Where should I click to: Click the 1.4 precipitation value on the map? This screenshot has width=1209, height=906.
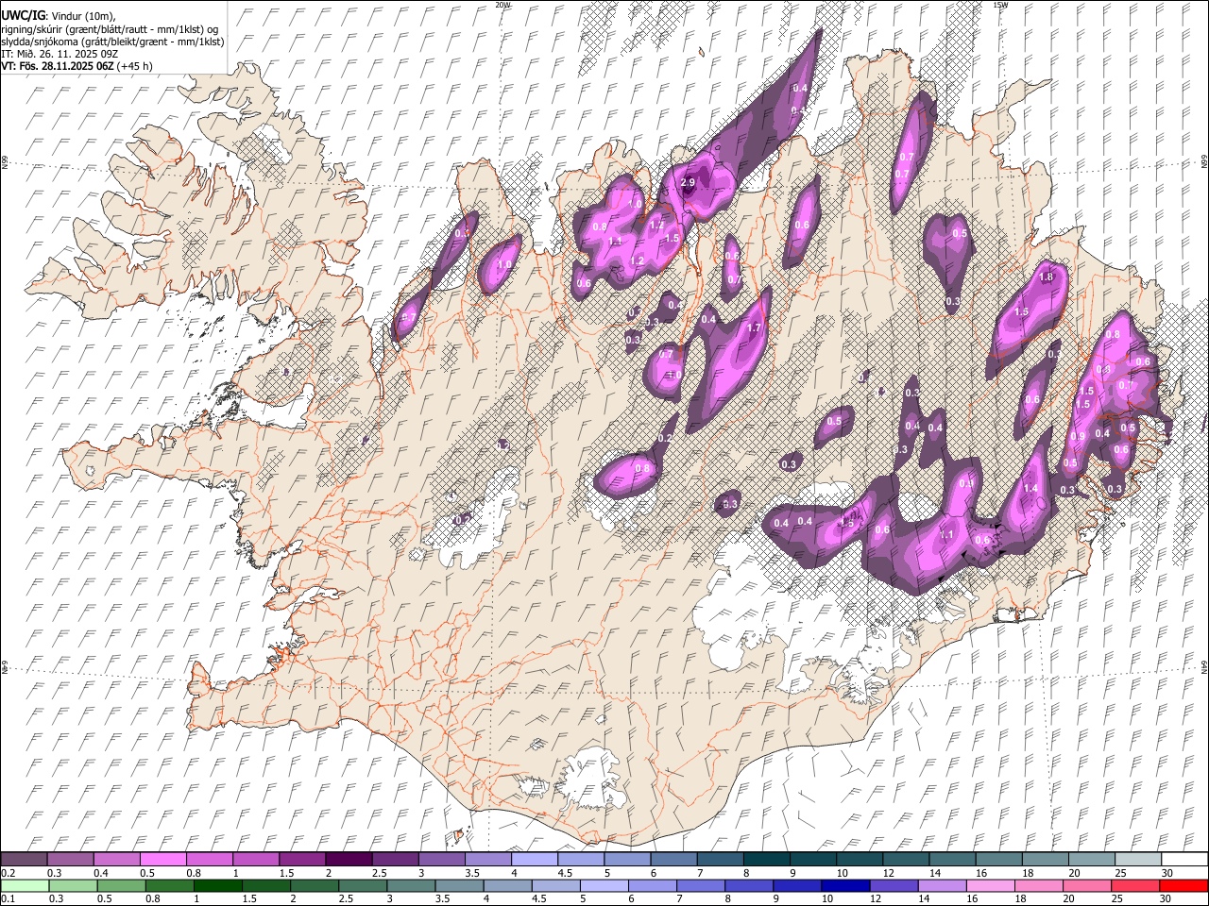pos(1030,488)
